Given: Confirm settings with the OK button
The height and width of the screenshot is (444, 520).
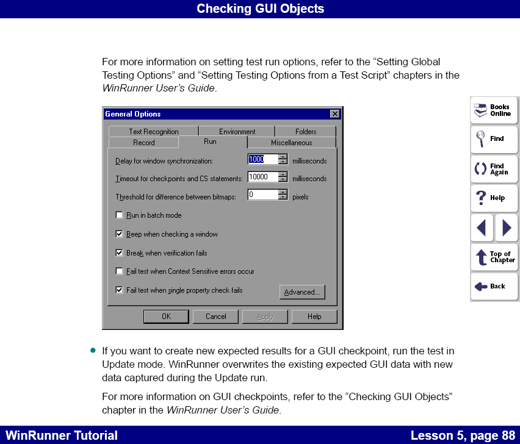Looking at the screenshot, I should click(166, 316).
